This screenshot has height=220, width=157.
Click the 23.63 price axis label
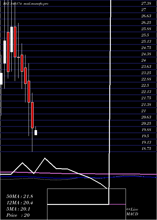coord(146,67)
